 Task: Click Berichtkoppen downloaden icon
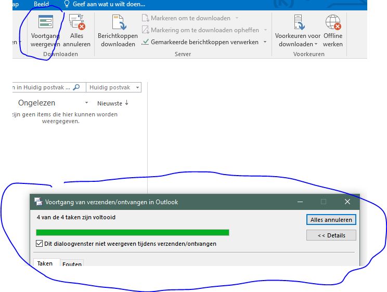(118, 23)
